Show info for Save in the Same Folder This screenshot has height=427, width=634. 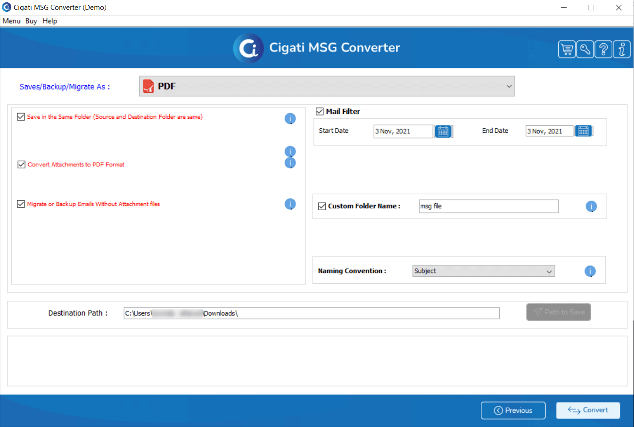pyautogui.click(x=290, y=119)
